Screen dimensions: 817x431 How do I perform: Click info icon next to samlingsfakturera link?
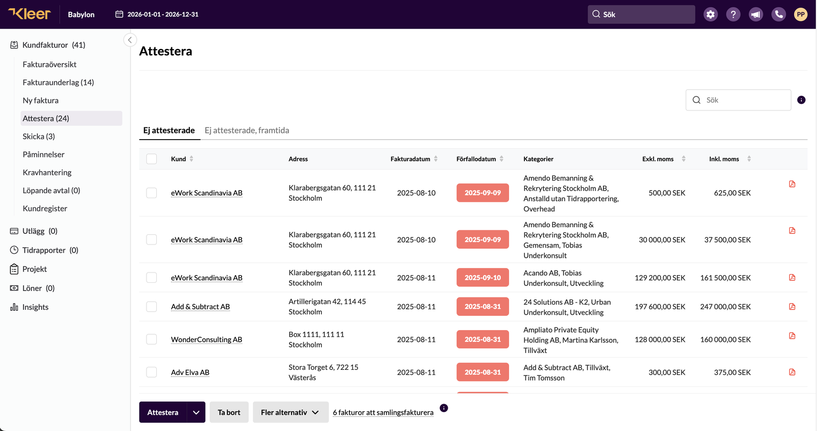pyautogui.click(x=444, y=408)
